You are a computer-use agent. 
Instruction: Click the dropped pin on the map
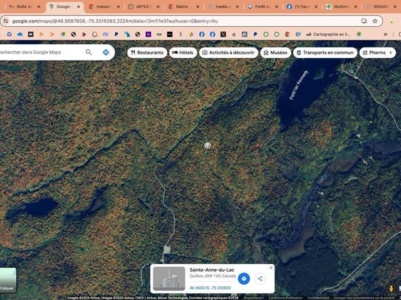tap(207, 146)
